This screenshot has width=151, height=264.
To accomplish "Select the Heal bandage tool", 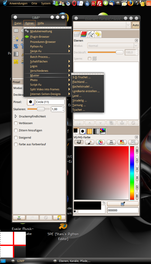I will [16, 62].
